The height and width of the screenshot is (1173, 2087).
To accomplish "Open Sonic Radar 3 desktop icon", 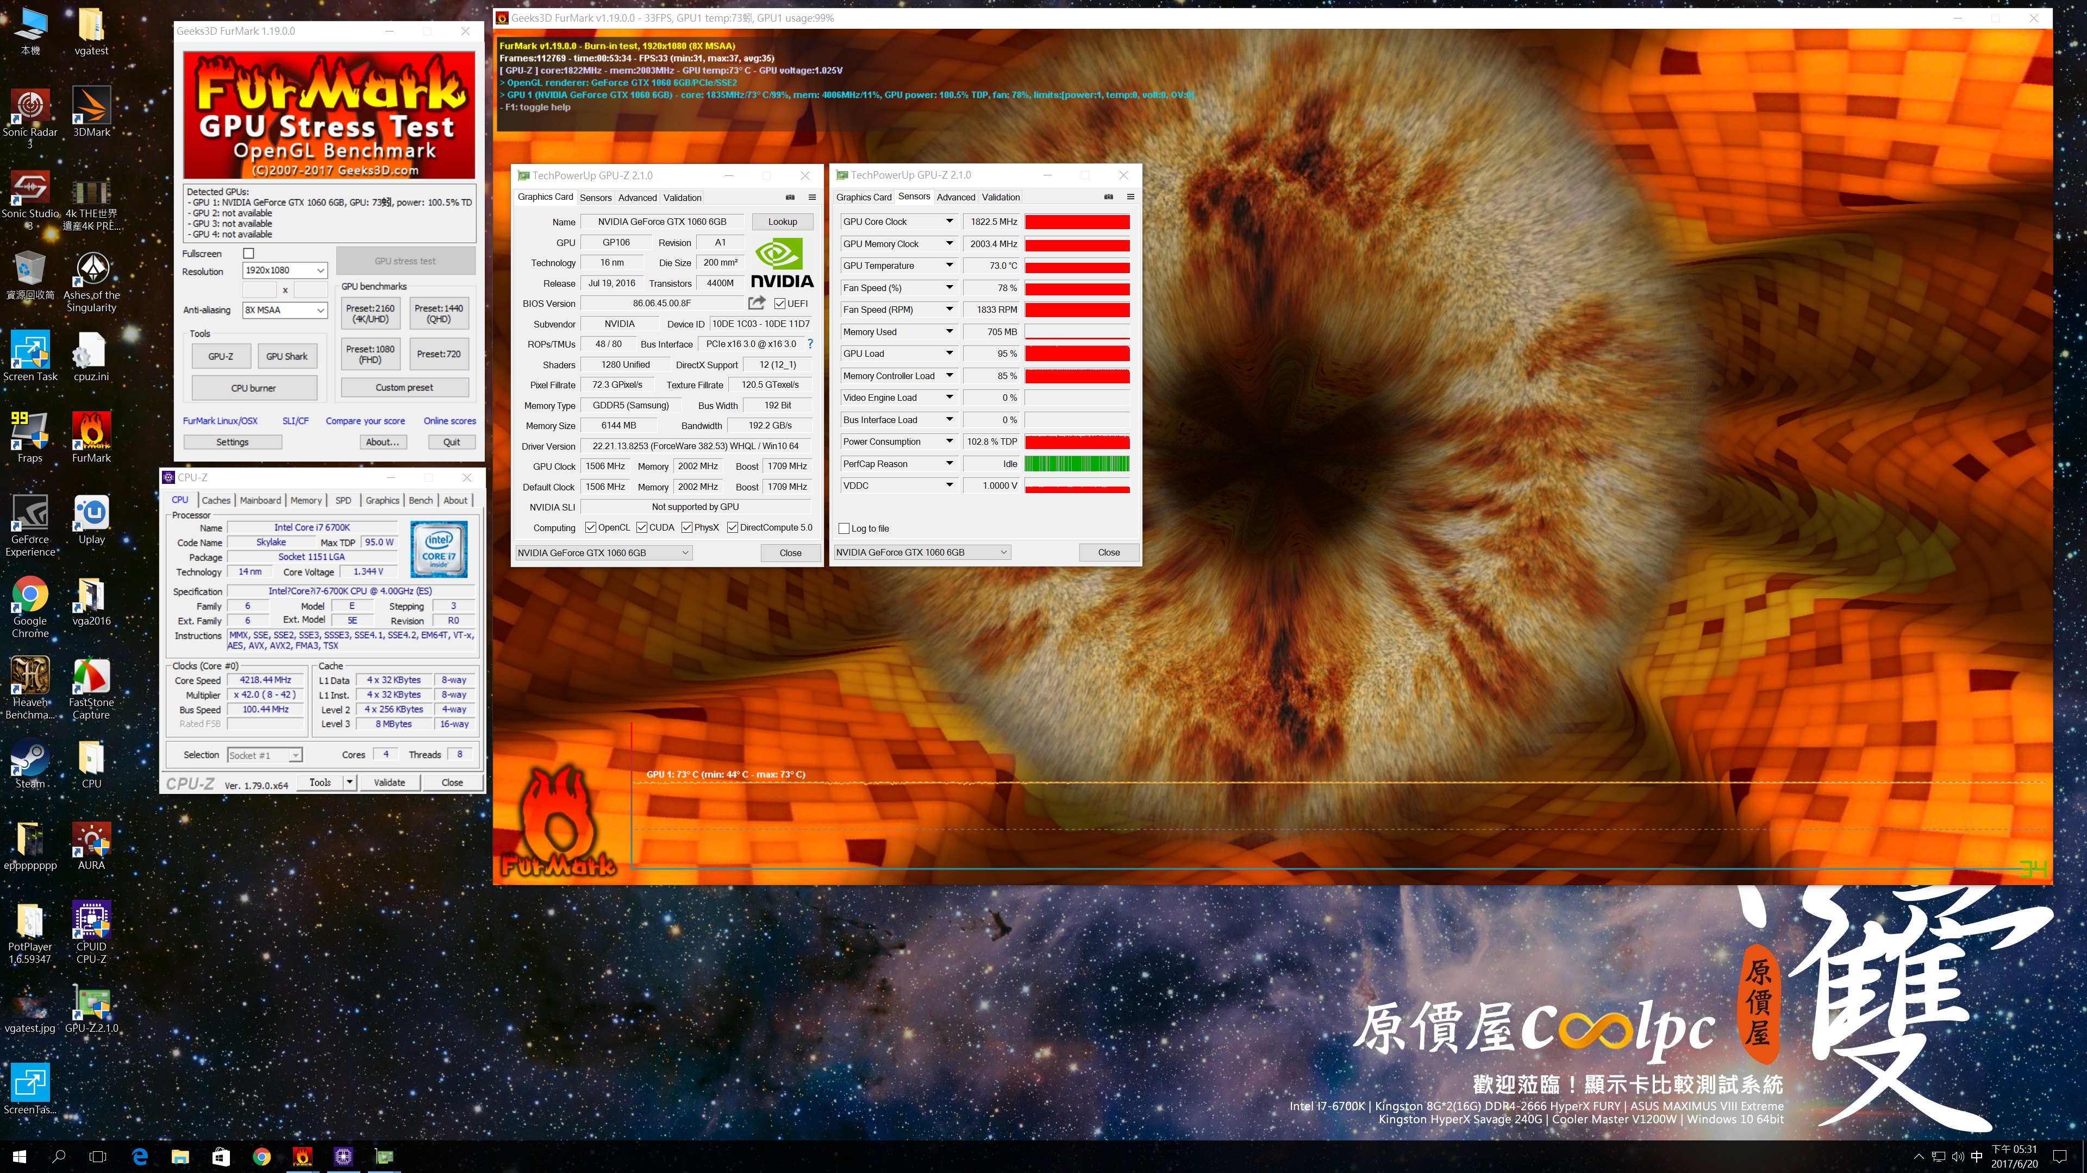I will tap(30, 118).
